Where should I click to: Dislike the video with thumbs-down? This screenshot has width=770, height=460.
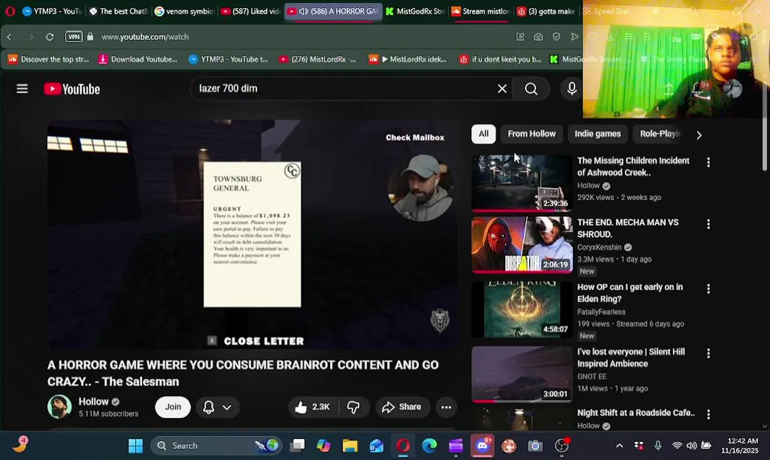(x=353, y=407)
